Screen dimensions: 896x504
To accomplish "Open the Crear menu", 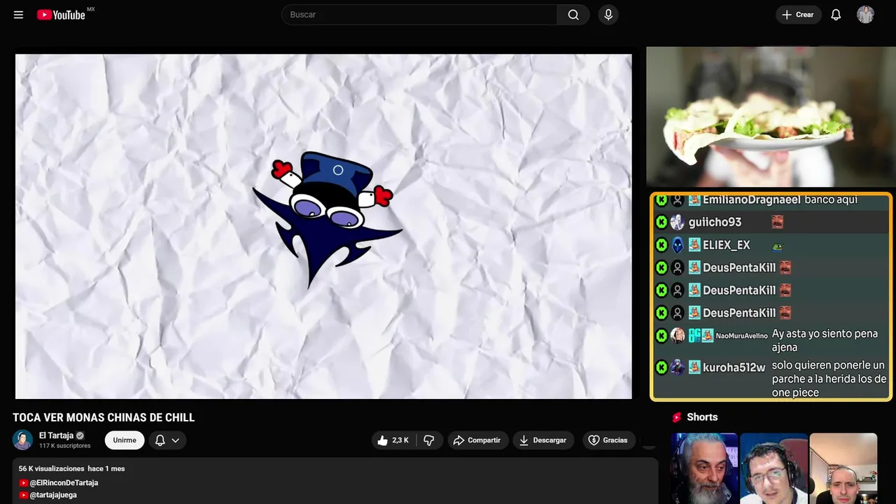I will 798,15.
